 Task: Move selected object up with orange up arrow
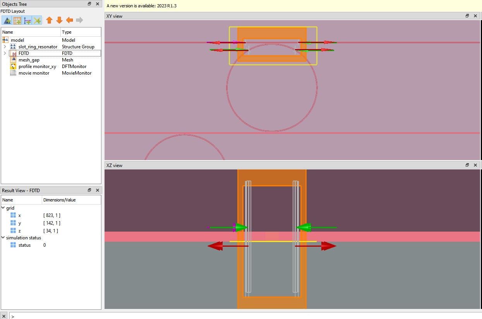pos(49,20)
